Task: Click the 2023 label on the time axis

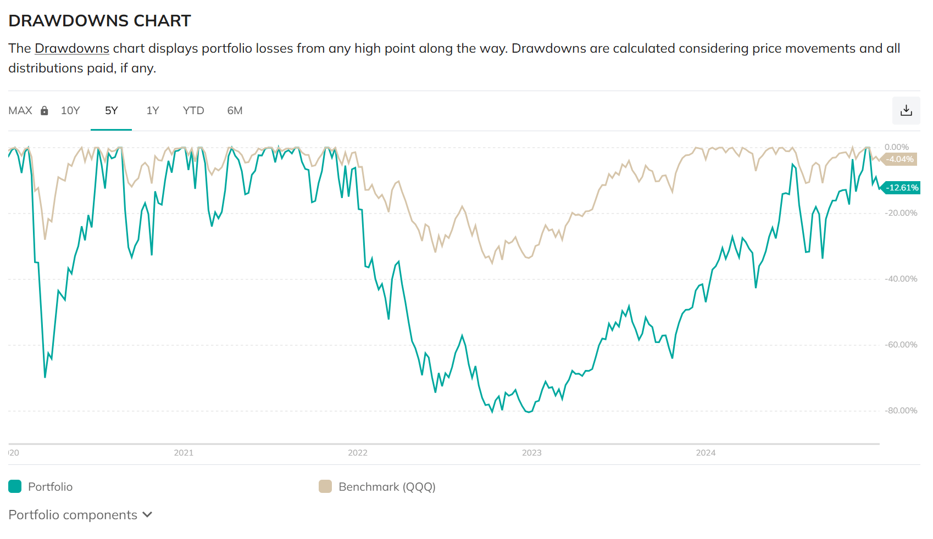Action: coord(532,453)
